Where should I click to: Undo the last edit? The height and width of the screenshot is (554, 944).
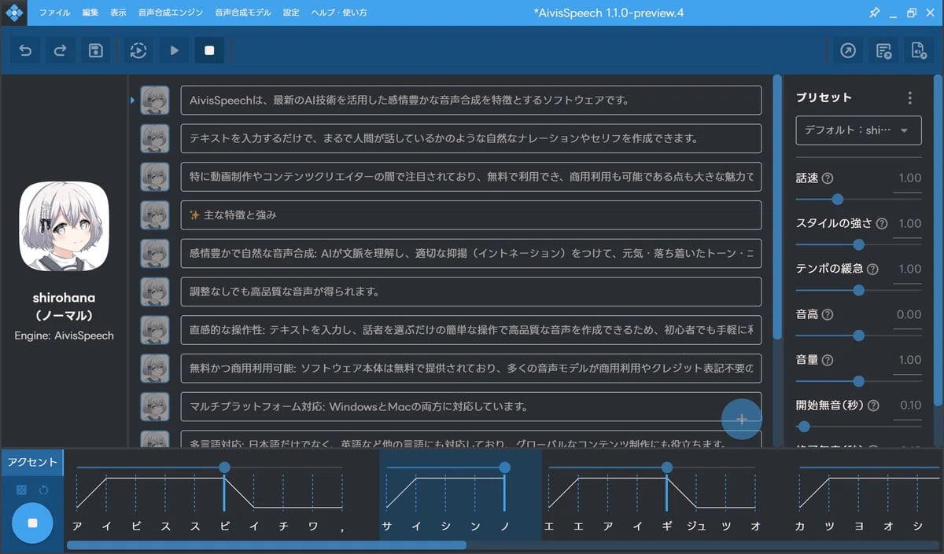coord(25,50)
